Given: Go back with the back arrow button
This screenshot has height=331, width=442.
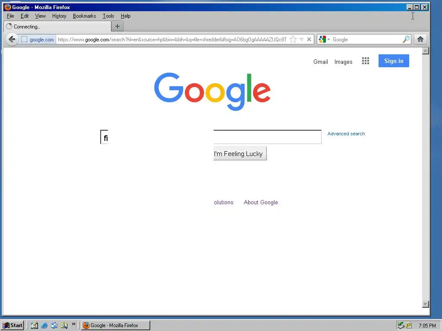Looking at the screenshot, I should [x=12, y=39].
